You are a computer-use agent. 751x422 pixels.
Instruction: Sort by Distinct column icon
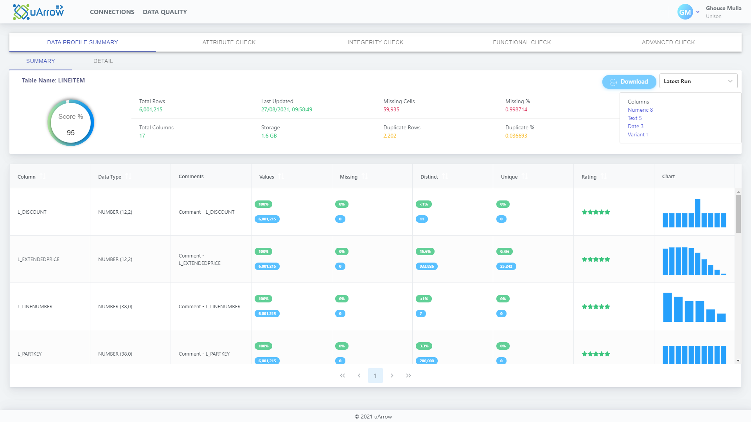445,177
